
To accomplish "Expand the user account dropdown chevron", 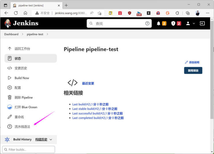I will [194, 23].
